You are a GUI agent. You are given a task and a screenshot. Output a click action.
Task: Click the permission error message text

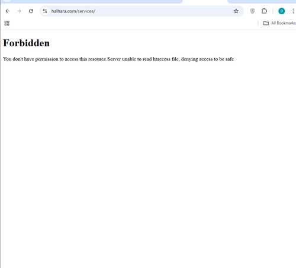pyautogui.click(x=118, y=59)
